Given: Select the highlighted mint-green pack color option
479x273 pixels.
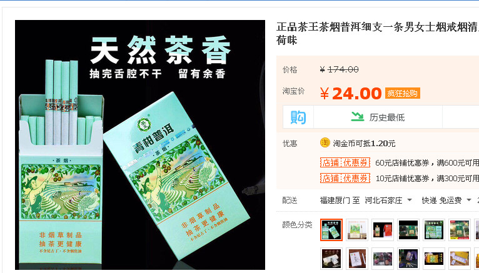Looking at the screenshot, I should (x=331, y=230).
